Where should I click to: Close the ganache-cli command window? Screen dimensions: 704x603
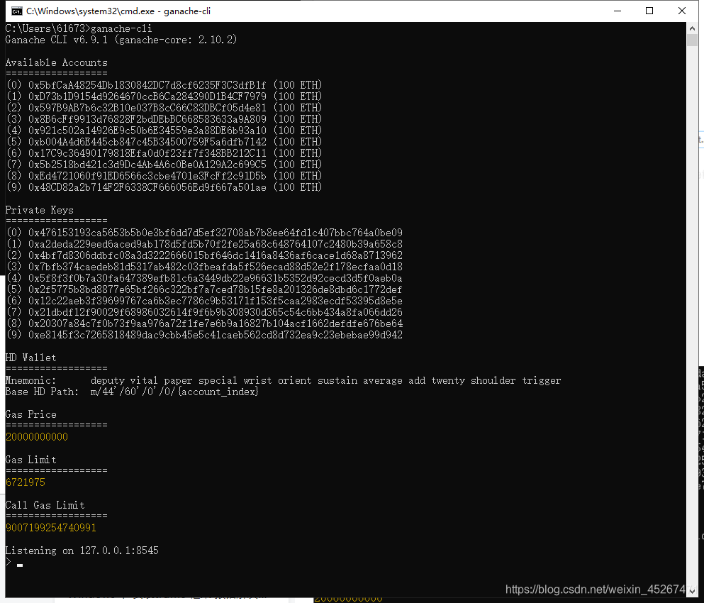pyautogui.click(x=681, y=11)
